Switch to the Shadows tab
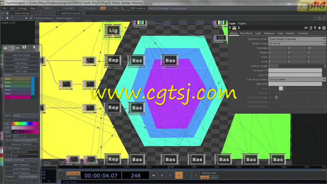The height and width of the screenshot is (184, 327). click(x=269, y=34)
